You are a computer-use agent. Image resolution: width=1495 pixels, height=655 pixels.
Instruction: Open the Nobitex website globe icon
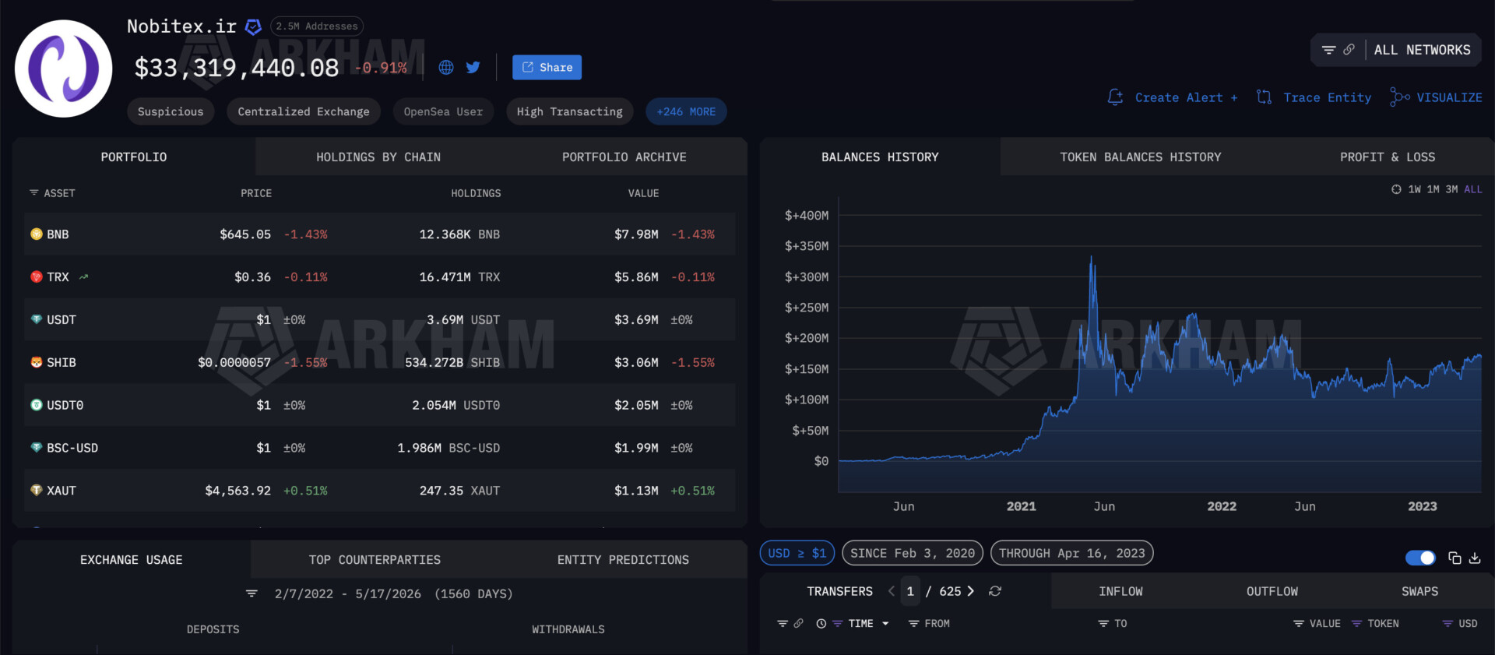tap(446, 68)
